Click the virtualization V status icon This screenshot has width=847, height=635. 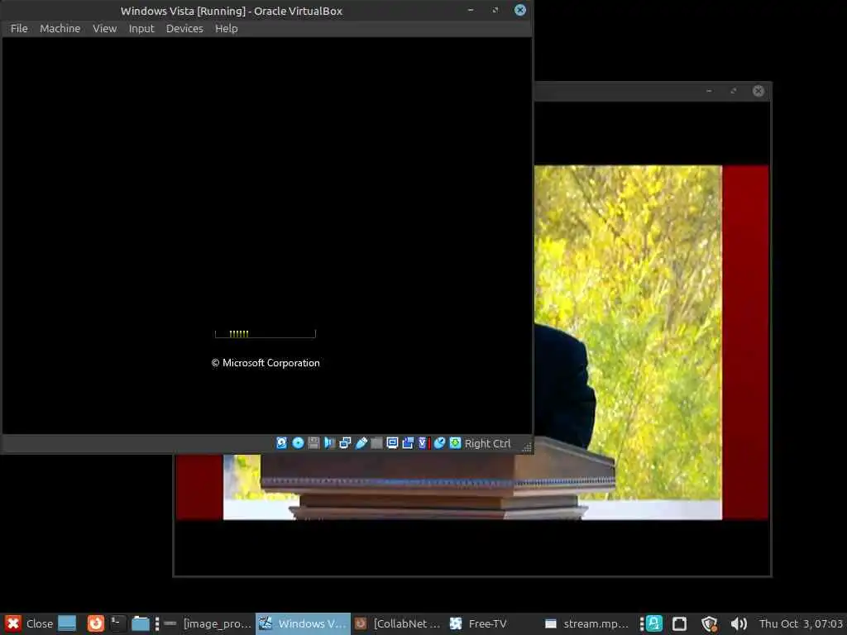pos(424,443)
